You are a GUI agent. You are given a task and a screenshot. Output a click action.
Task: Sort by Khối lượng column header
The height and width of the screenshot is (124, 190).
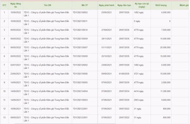click(x=161, y=5)
